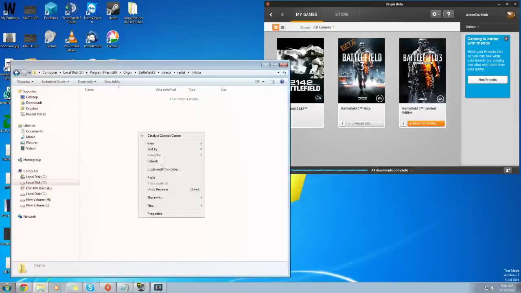Select the JungleFlasher folder on desktop
Screen dimensions: 521x293
point(133,13)
